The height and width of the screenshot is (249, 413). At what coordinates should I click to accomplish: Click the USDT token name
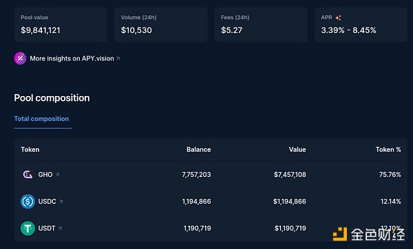(47, 228)
